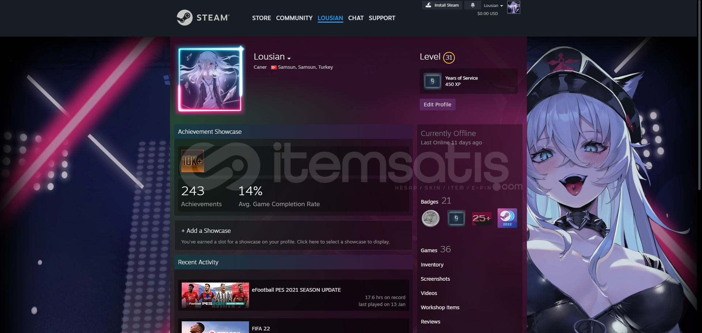Click the Install Steam download icon
The width and height of the screenshot is (702, 333).
coord(428,5)
